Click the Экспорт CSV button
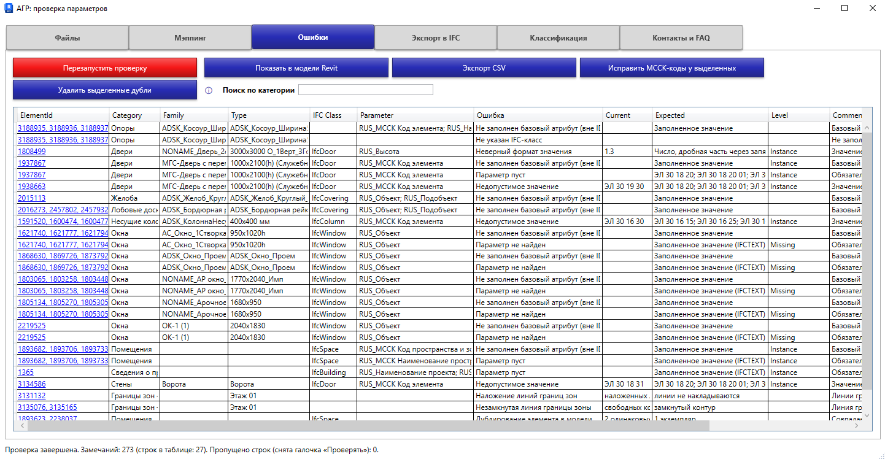Viewport: 885px width, 459px height. click(484, 67)
